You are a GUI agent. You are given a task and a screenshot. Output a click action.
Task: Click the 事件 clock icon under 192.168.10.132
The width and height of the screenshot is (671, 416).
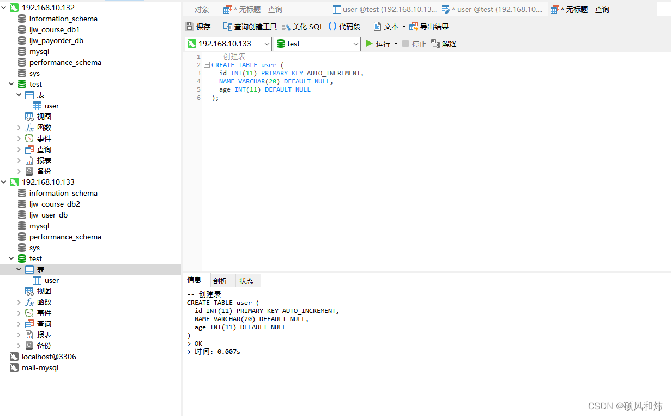[29, 138]
